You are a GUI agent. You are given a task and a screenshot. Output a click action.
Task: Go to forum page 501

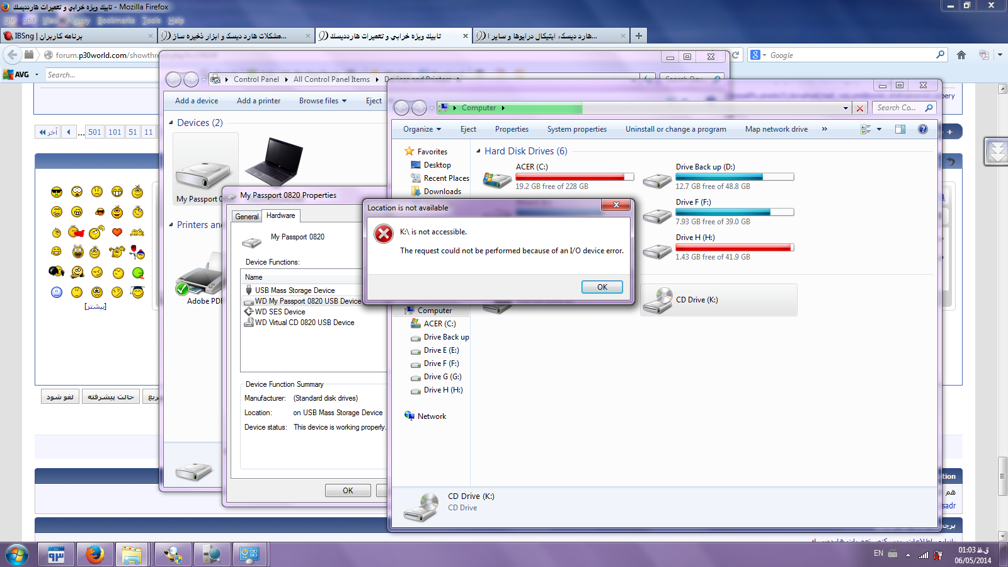(94, 132)
